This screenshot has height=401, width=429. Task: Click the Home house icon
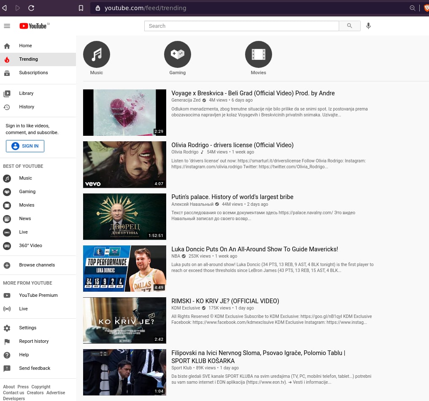tap(7, 46)
